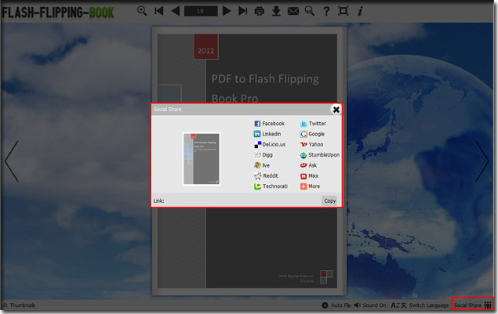This screenshot has height=314, width=498.
Task: Open Switch Language menu
Action: coord(420,305)
